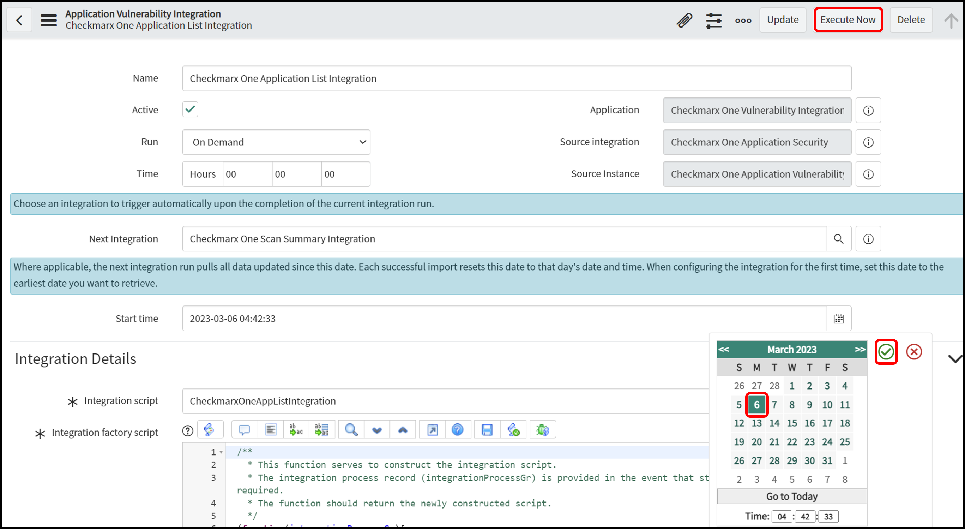Viewport: 965px width, 529px height.
Task: Open the form context hamburger menu
Action: pyautogui.click(x=49, y=20)
